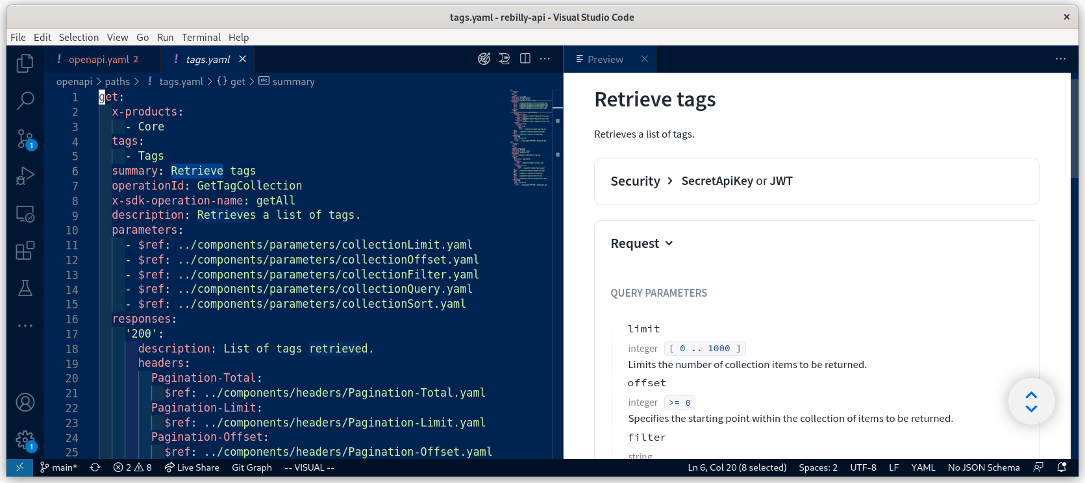
Task: Open the Testing flask icon
Action: pyautogui.click(x=25, y=288)
